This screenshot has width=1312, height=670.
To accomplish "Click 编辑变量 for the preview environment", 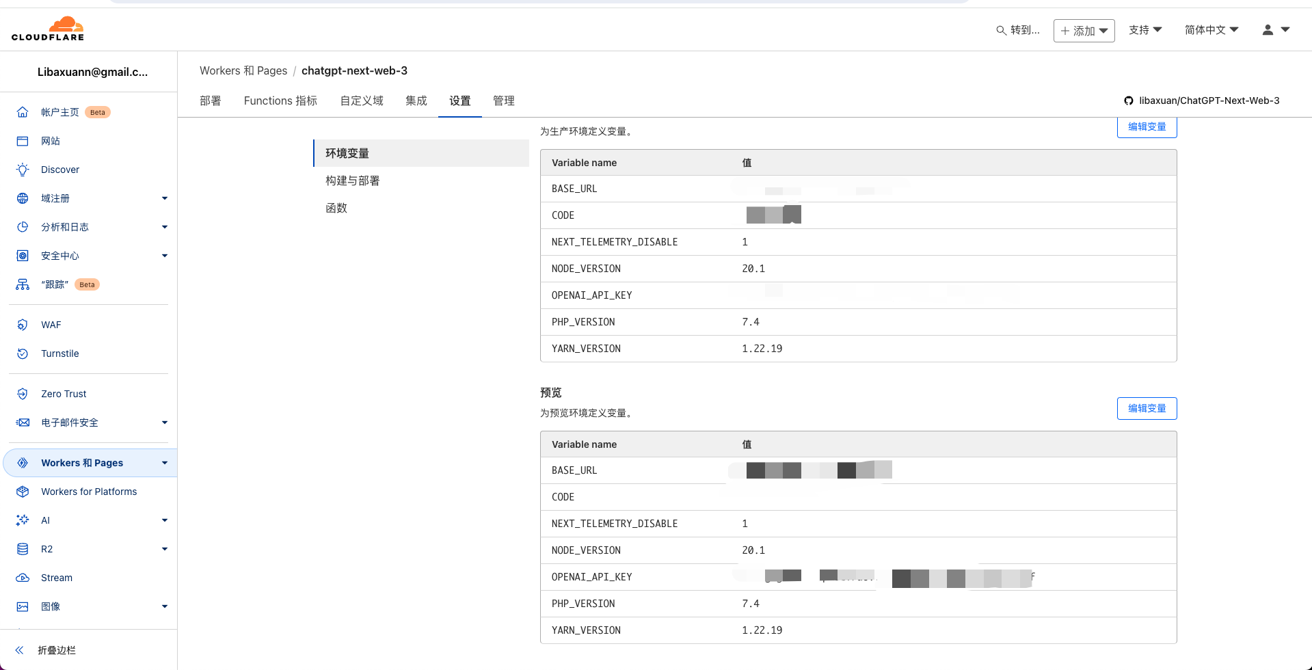I will [1147, 408].
